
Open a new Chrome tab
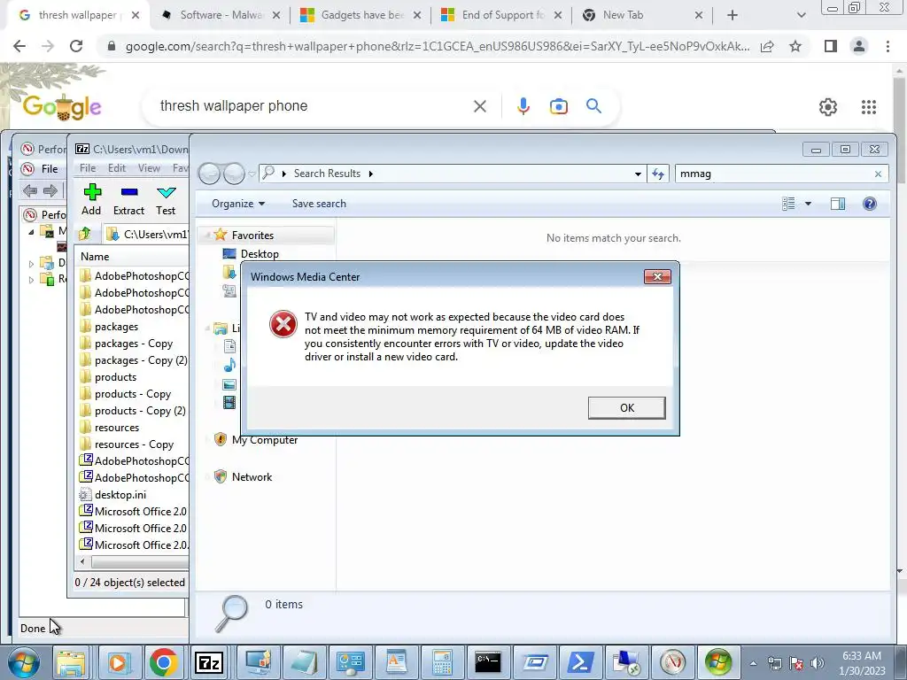click(733, 15)
